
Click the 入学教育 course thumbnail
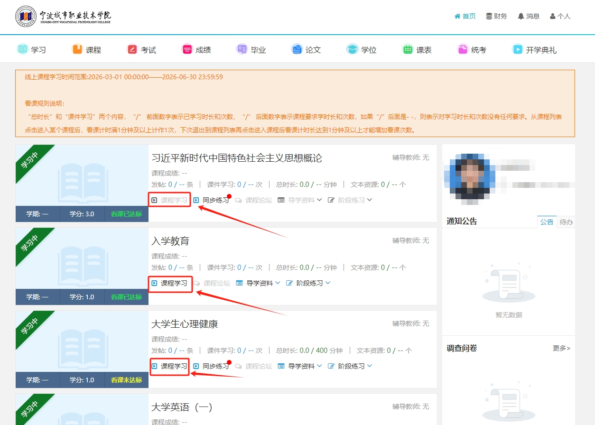[x=82, y=266]
